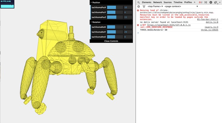This screenshot has height=123, width=222.
Task: Click tachikomaRotX value field
Action: [128, 27]
